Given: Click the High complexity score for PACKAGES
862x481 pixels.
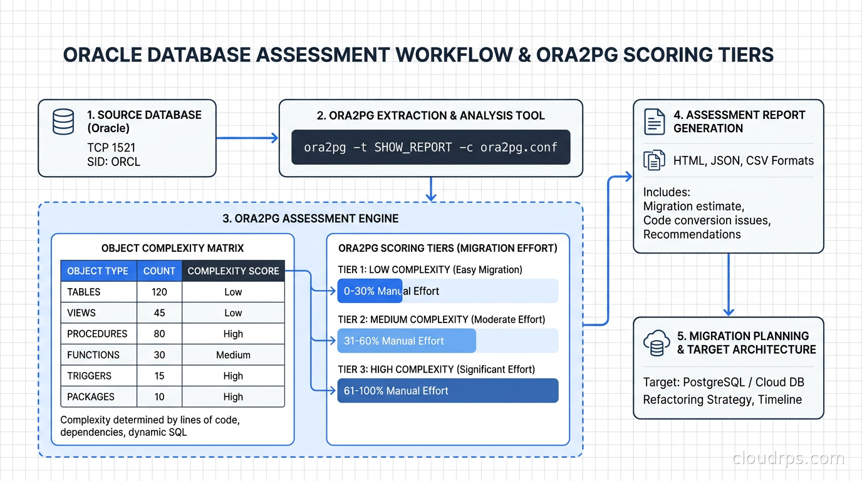Looking at the screenshot, I should [x=233, y=396].
